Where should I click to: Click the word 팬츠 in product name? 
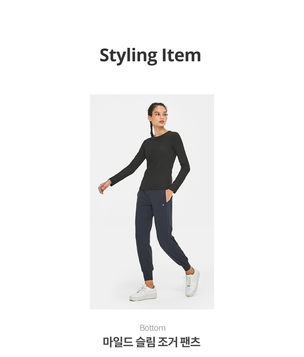pyautogui.click(x=190, y=342)
